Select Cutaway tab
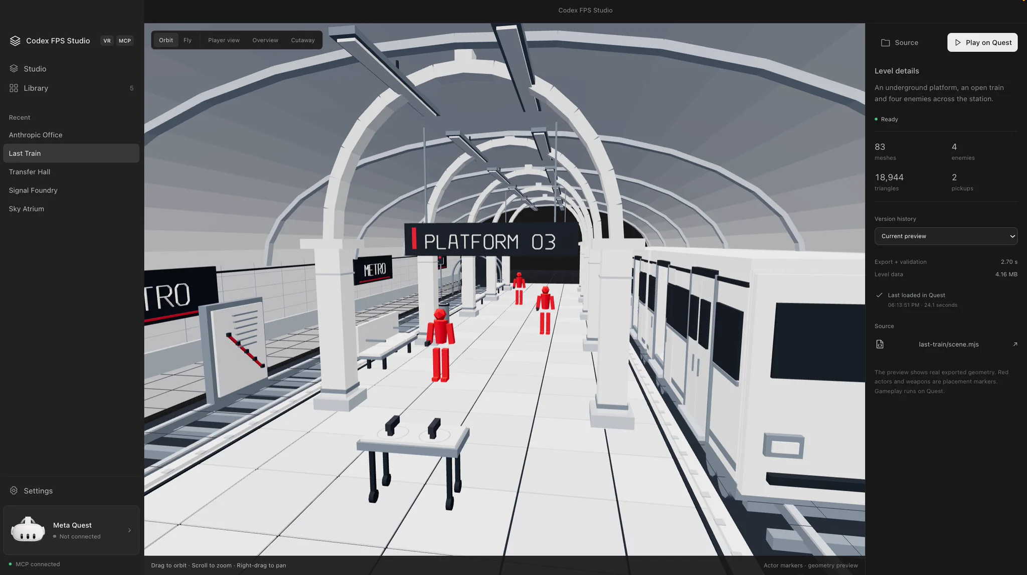 [303, 40]
